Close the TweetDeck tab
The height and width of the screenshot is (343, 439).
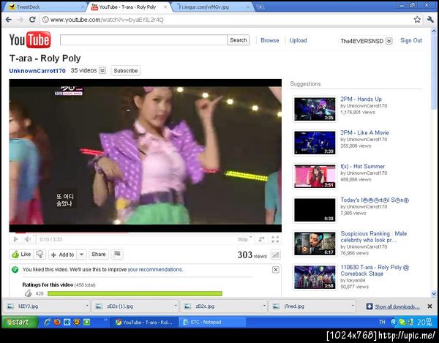click(x=83, y=7)
